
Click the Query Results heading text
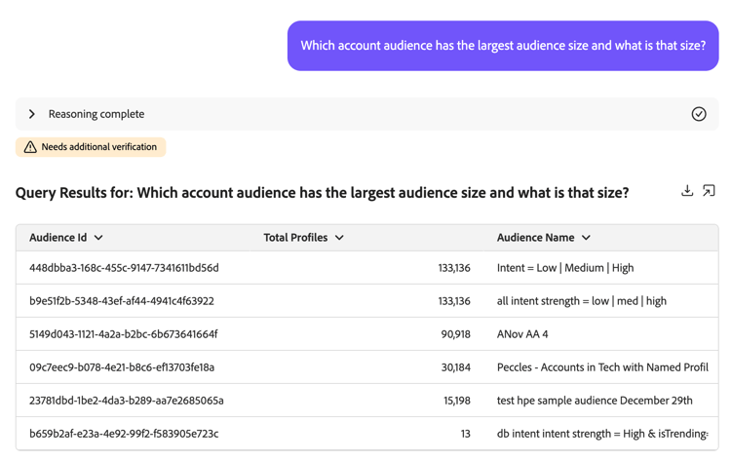pyautogui.click(x=322, y=193)
